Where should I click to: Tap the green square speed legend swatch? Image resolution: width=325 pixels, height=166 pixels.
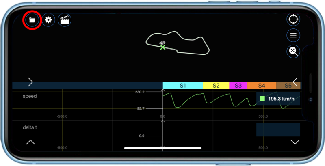pyautogui.click(x=262, y=99)
